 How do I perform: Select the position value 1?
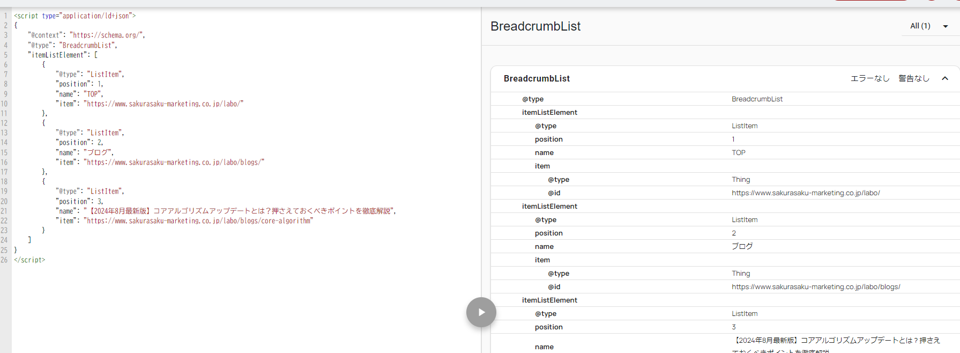[x=733, y=139]
